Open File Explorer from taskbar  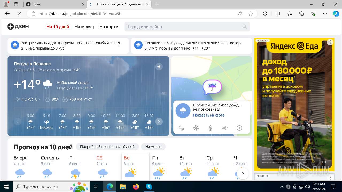coord(123,187)
